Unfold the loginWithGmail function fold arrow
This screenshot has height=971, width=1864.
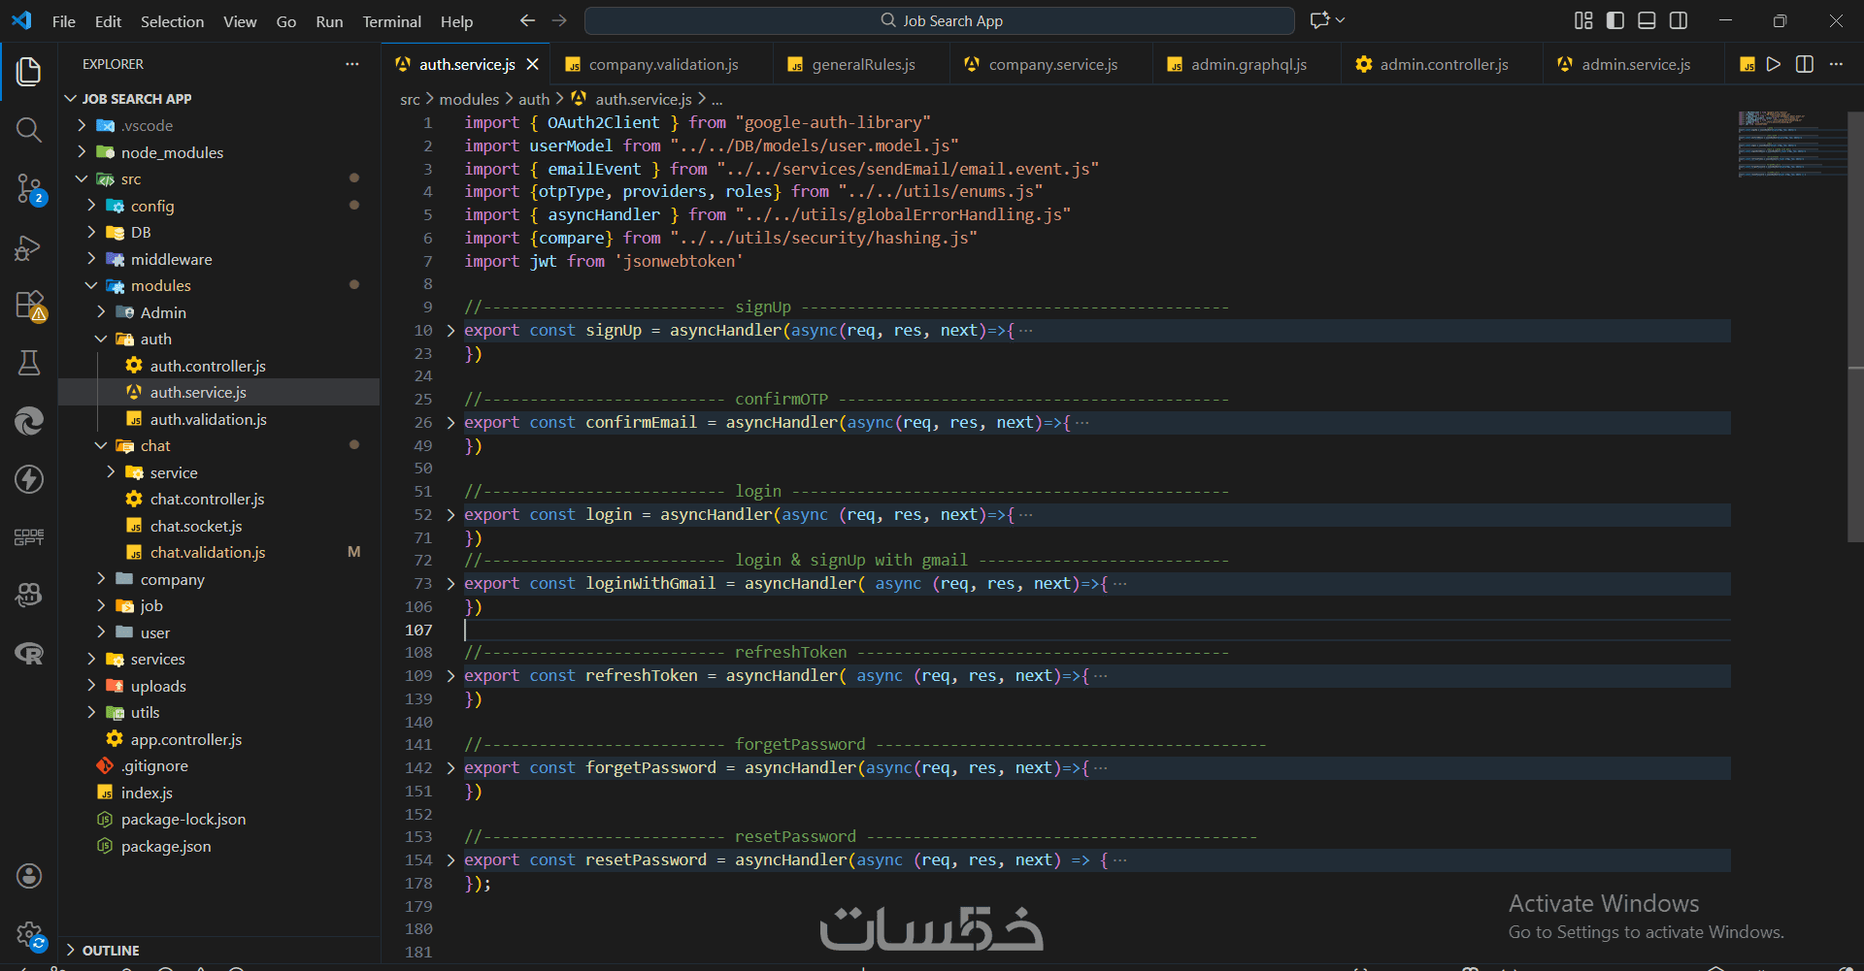click(x=450, y=584)
